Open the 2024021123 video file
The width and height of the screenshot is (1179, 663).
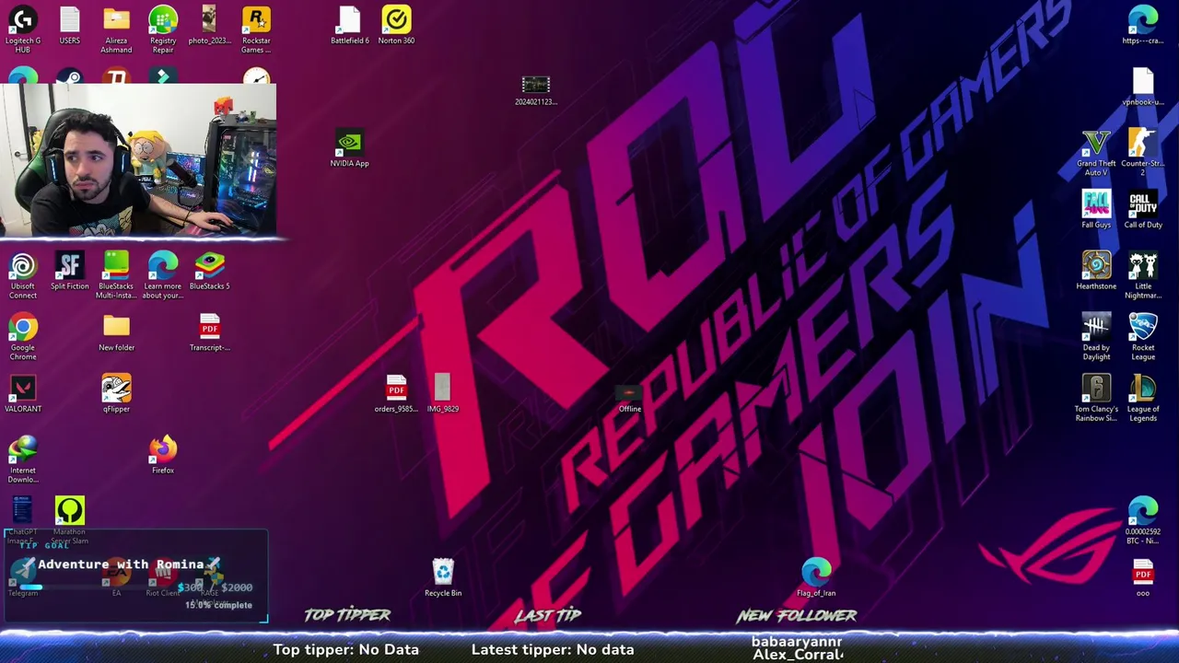coord(536,91)
